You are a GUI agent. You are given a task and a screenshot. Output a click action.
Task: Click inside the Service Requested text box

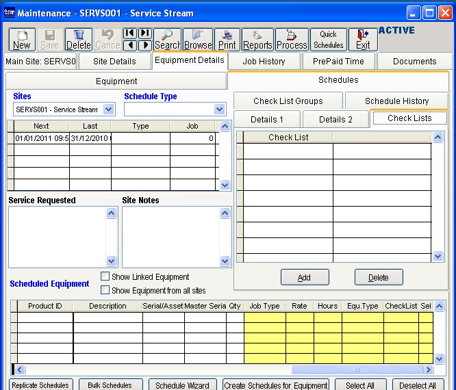[x=57, y=237]
